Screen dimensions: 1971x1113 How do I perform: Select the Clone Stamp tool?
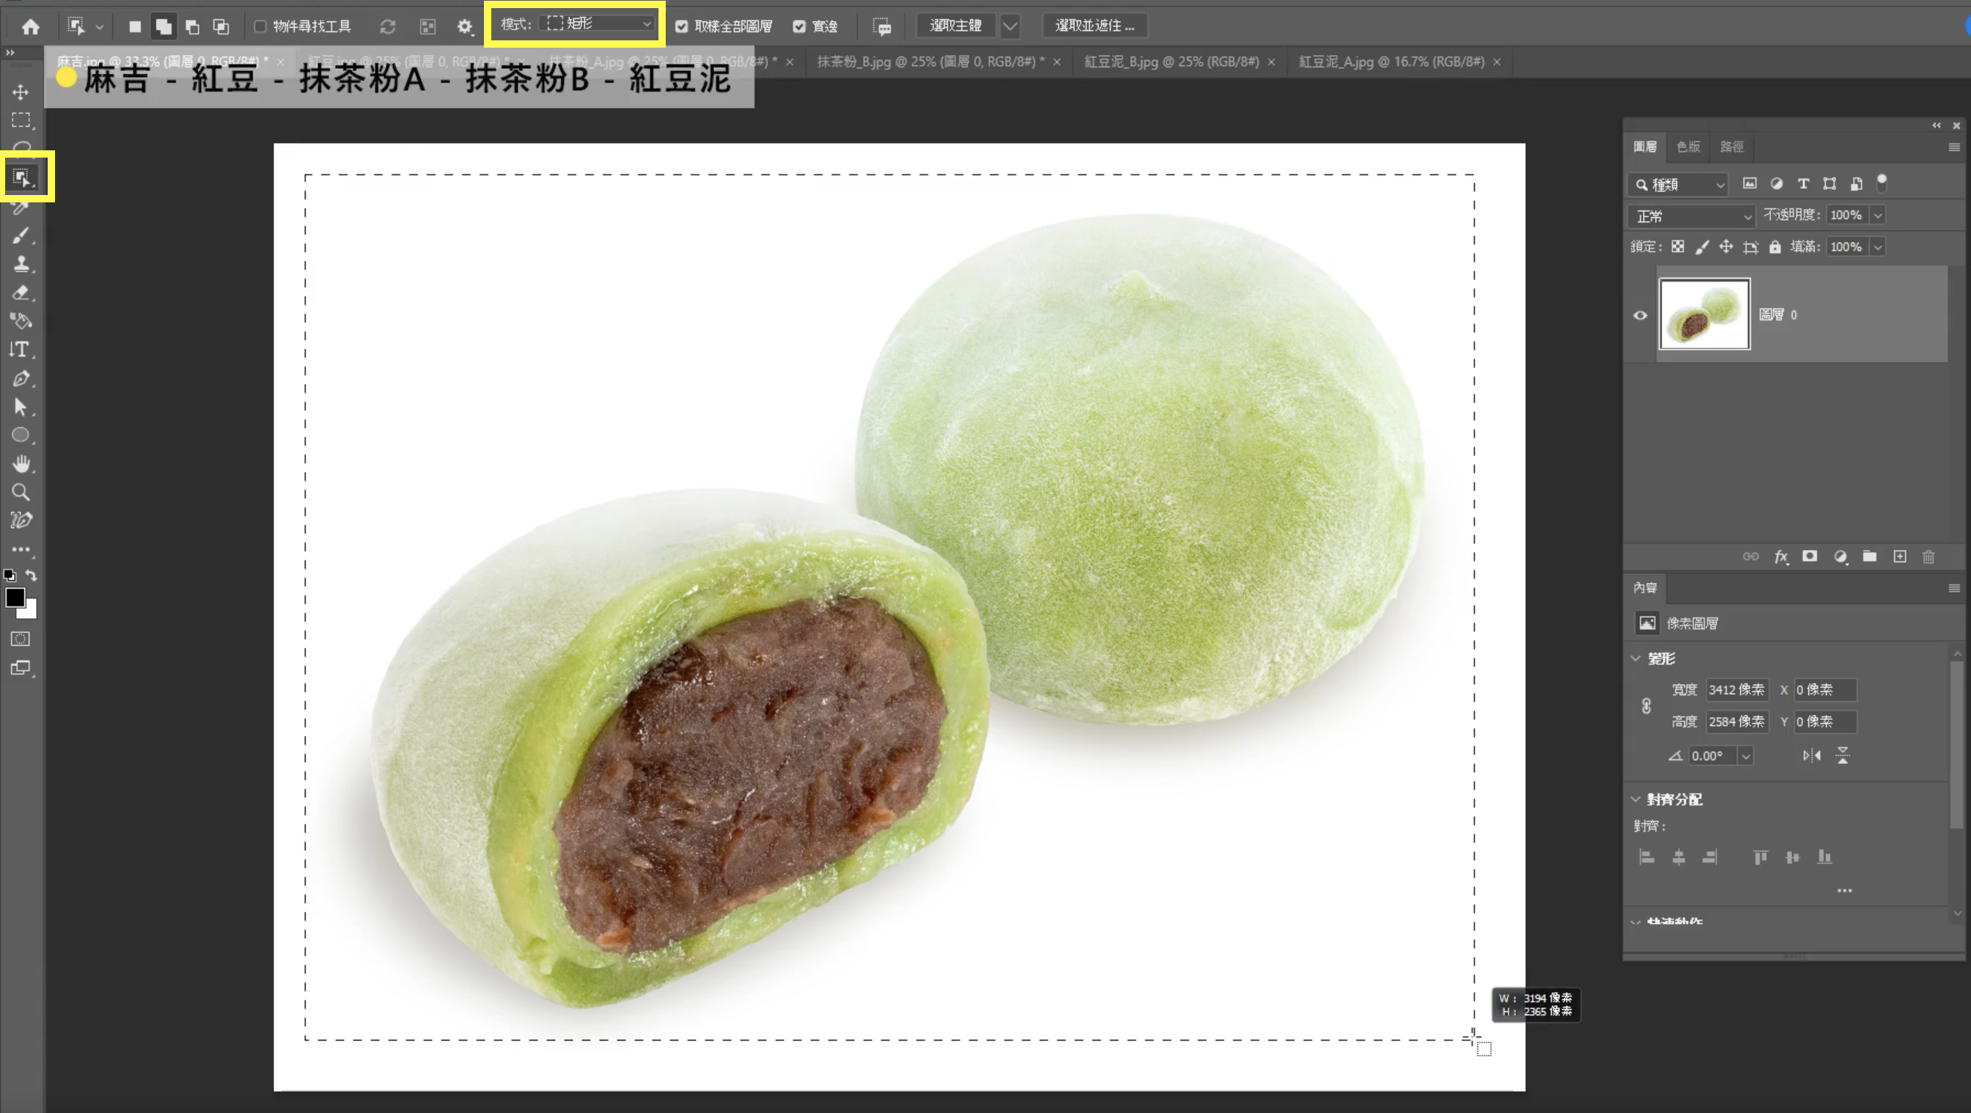click(21, 264)
